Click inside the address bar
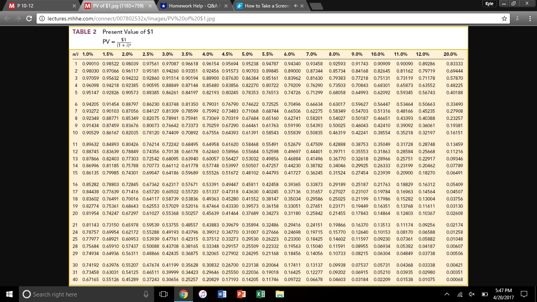Screen dimensions: 537x302 (x=157, y=18)
